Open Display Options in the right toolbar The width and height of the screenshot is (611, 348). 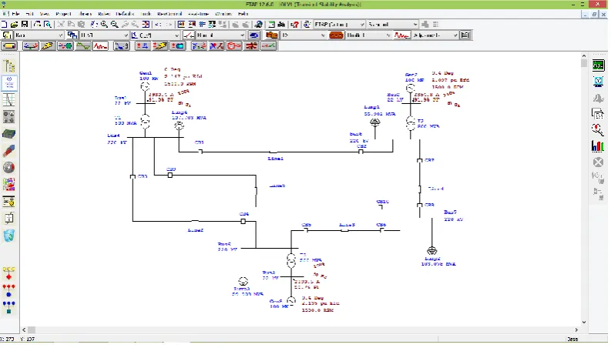(x=598, y=82)
